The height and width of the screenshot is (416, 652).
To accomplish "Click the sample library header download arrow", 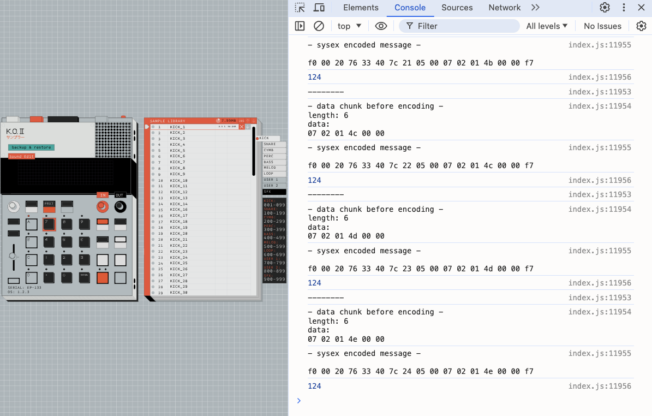I will 254,121.
